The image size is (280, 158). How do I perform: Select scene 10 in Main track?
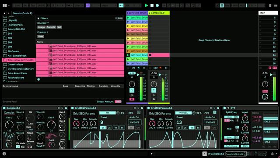click(x=268, y=39)
